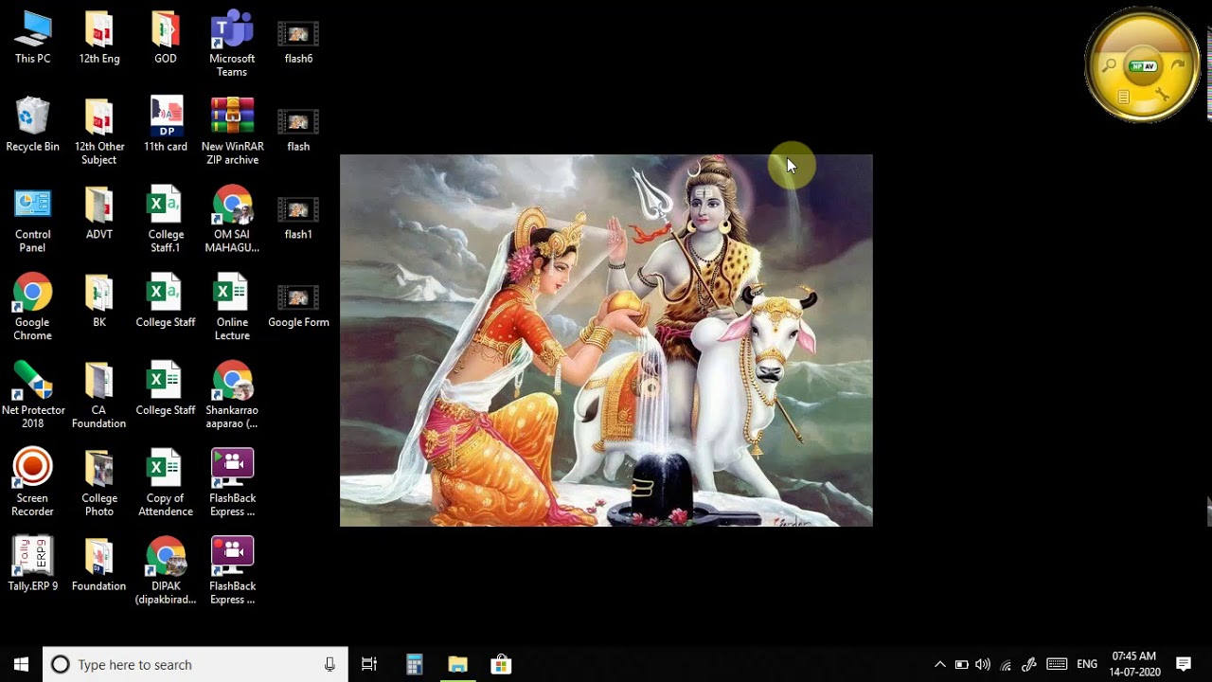Open the Windows Start menu

pyautogui.click(x=21, y=665)
